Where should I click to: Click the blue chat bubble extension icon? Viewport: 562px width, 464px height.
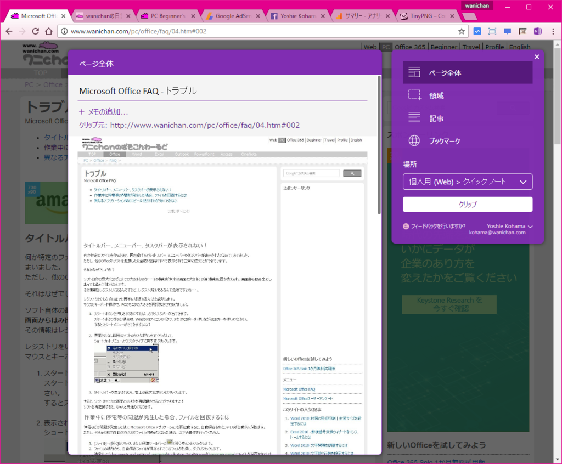(507, 31)
